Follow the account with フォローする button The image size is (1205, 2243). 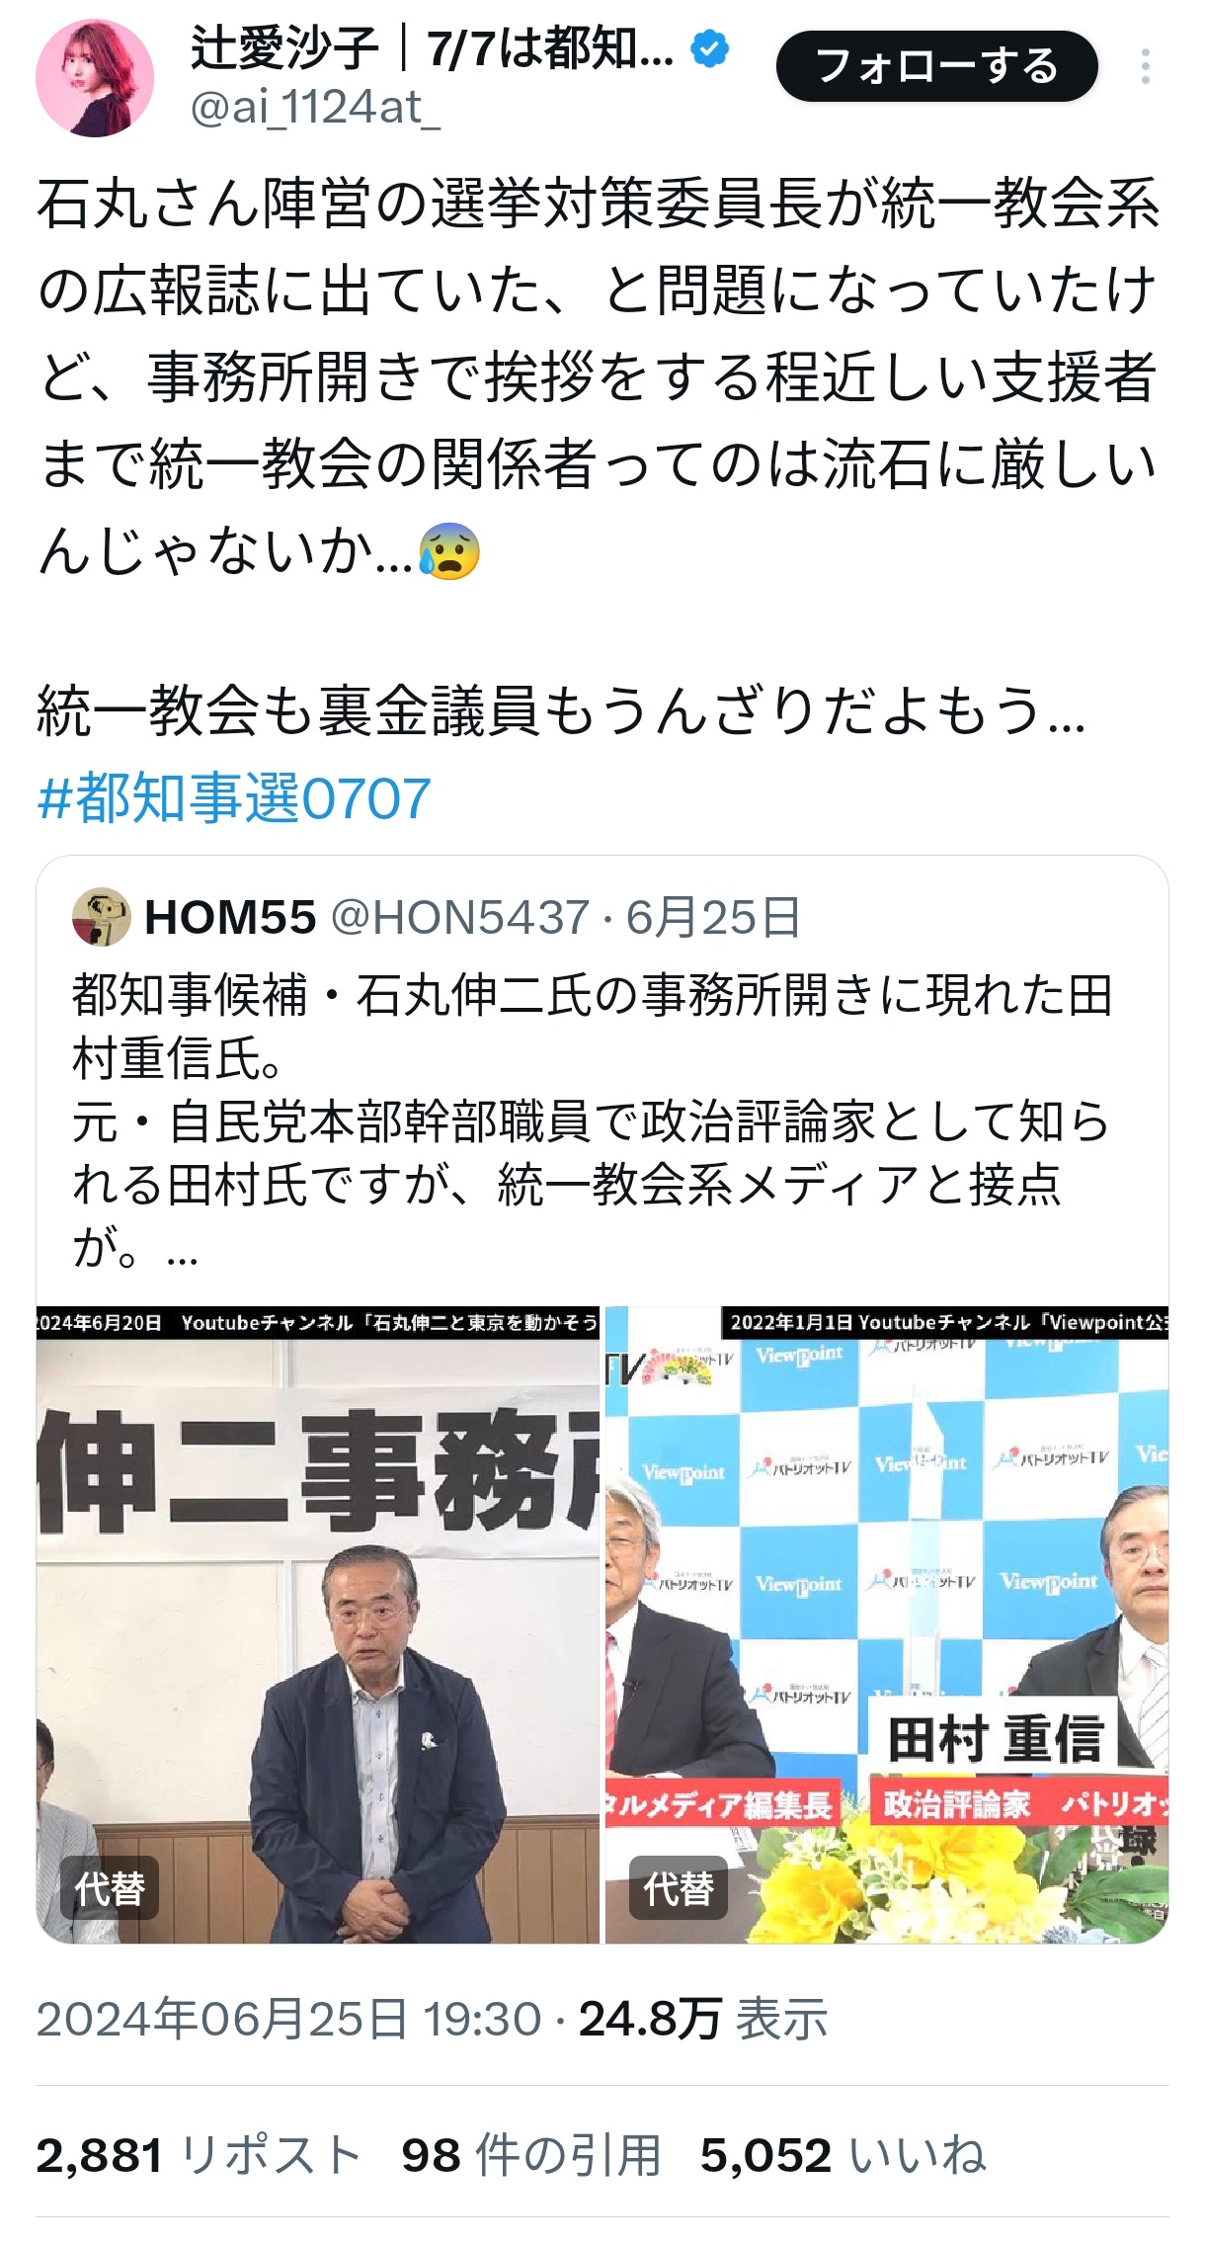(936, 66)
